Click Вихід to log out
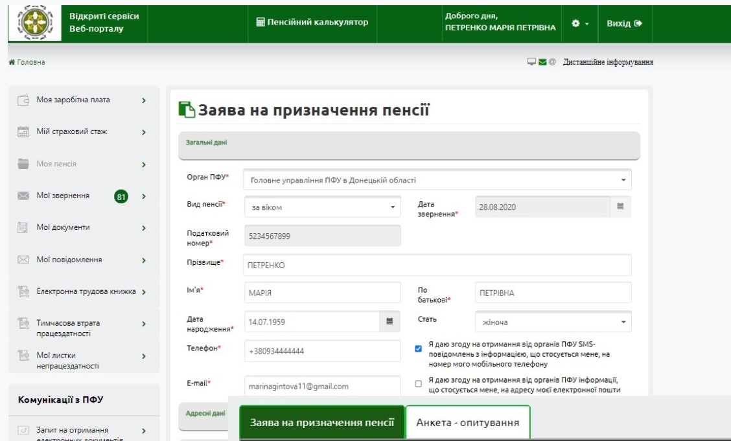The image size is (731, 441). (624, 23)
